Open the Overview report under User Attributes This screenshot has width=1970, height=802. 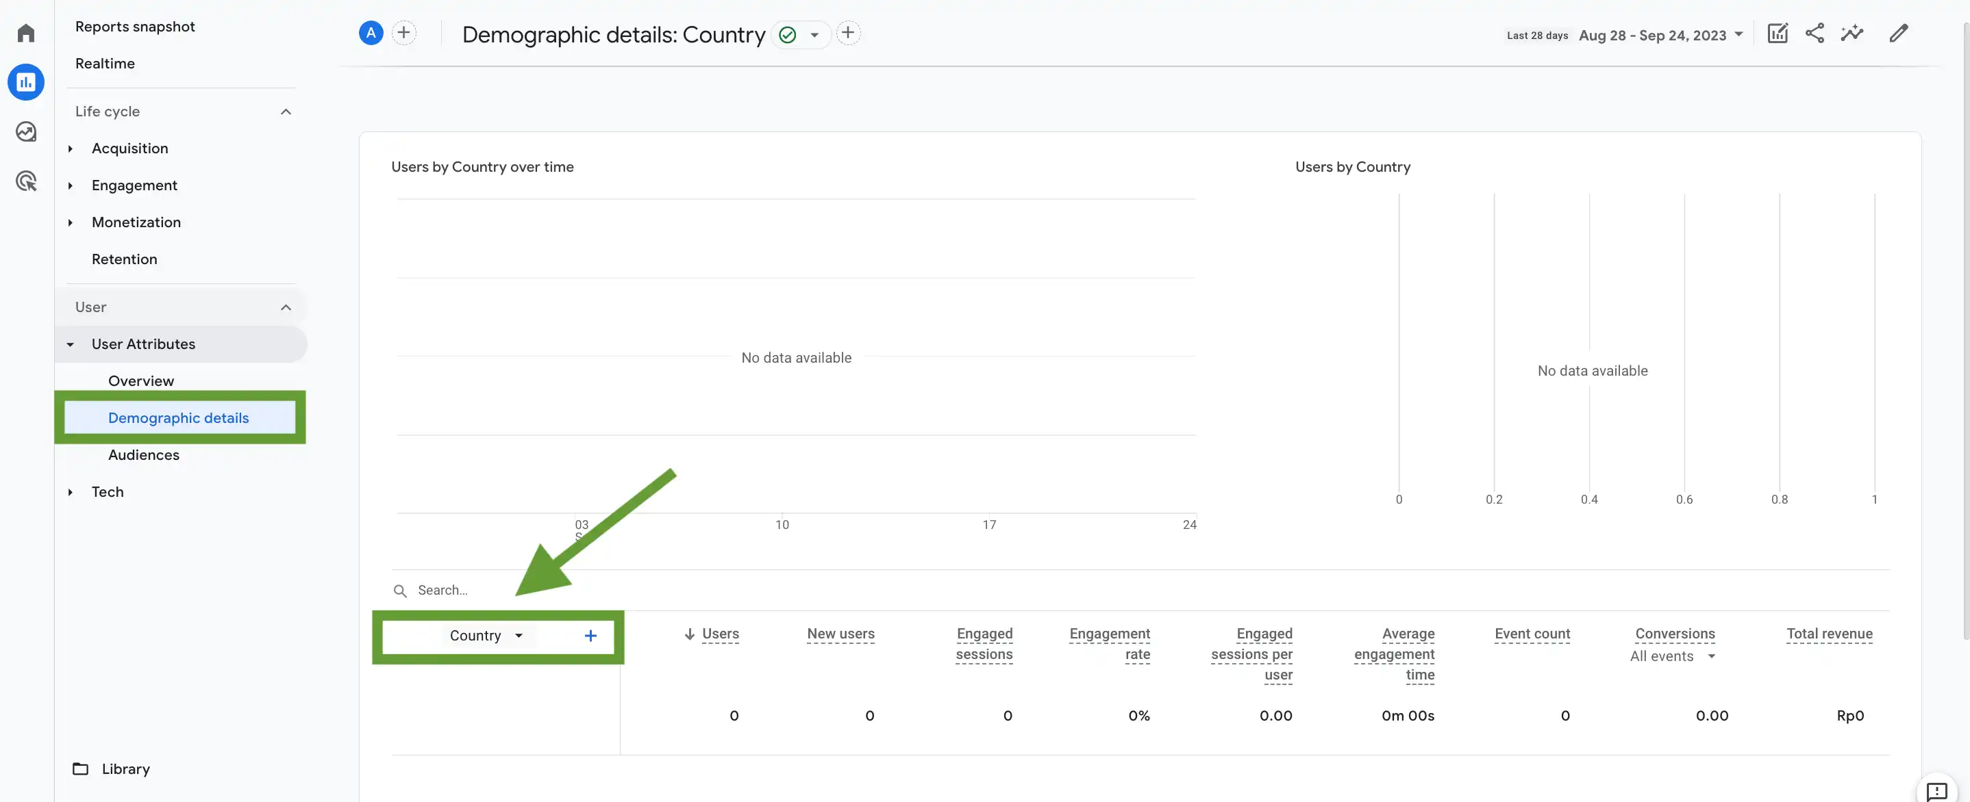pos(142,380)
